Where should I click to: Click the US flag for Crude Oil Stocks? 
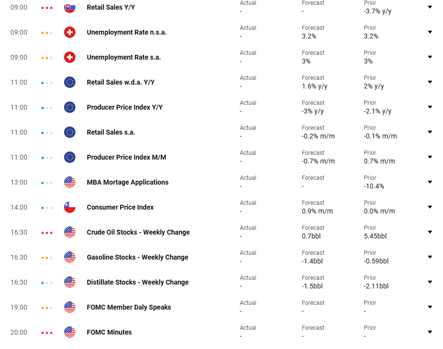coord(70,232)
